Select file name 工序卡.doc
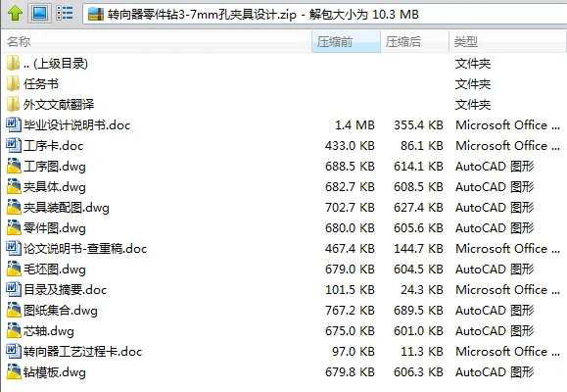The width and height of the screenshot is (567, 392). [54, 146]
